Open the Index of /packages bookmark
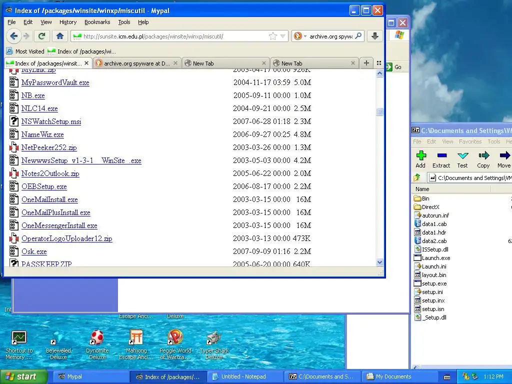 81,51
